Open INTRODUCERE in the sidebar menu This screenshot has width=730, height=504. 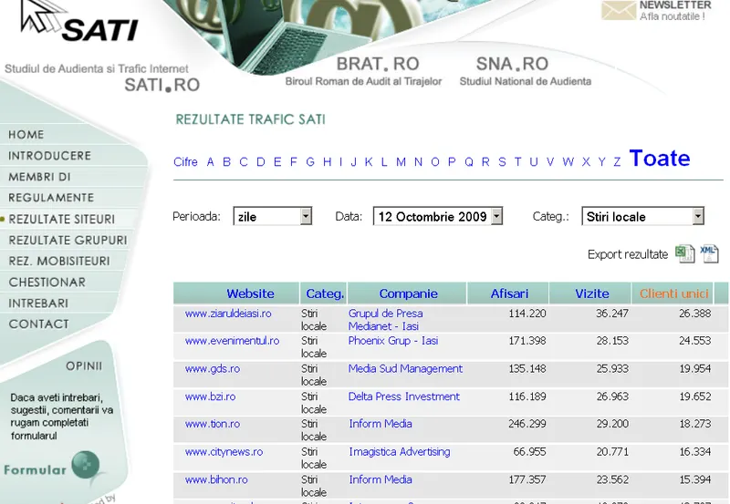[x=49, y=156]
